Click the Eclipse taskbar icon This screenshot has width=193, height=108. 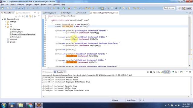pyautogui.click(x=39, y=105)
